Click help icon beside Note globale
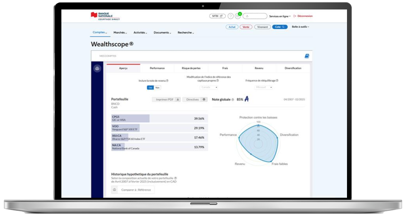406x219 pixels. click(x=233, y=100)
